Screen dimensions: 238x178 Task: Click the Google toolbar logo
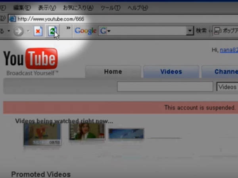point(85,31)
